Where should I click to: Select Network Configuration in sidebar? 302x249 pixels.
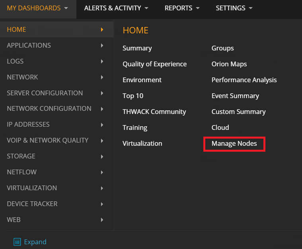(x=49, y=108)
